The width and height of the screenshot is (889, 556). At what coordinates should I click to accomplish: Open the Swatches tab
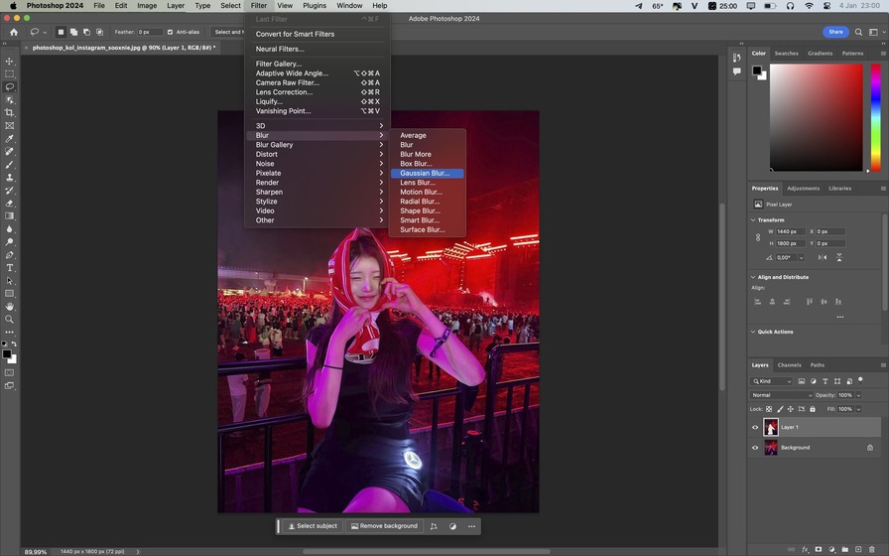click(x=787, y=54)
